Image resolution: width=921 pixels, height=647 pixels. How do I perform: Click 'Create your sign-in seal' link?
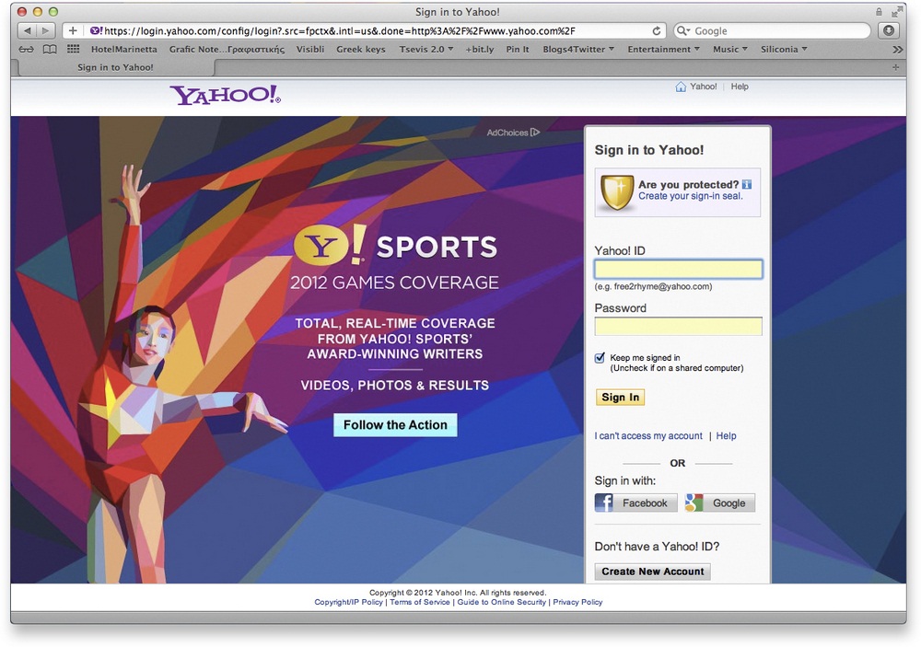[x=691, y=196]
